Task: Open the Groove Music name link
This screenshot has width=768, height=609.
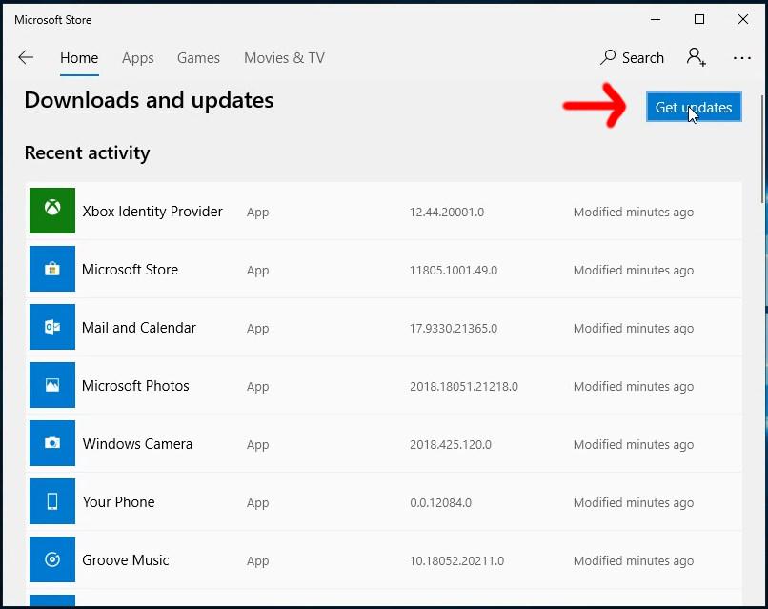Action: (126, 560)
